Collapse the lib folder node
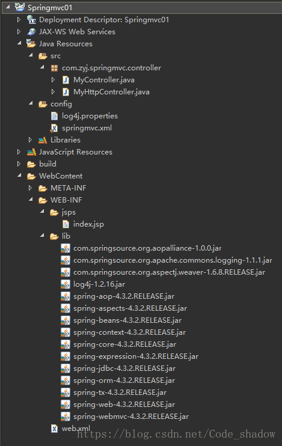Screen dimensions: 282x446 coord(42,236)
